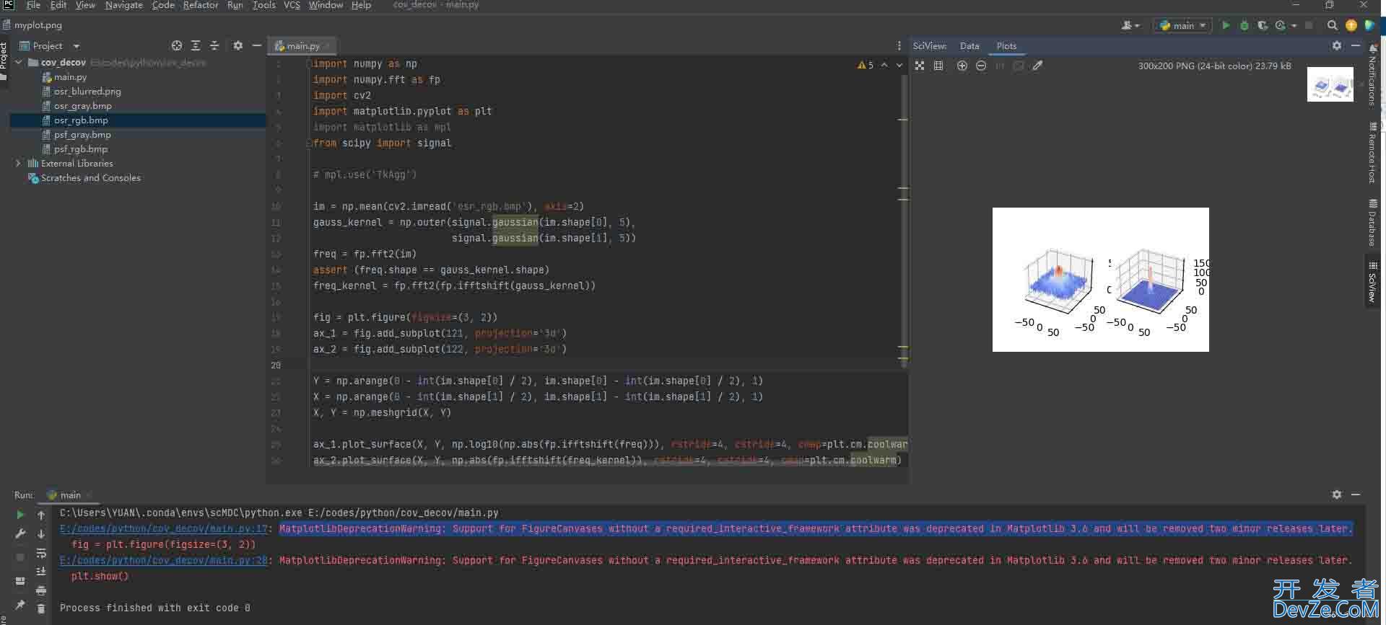The width and height of the screenshot is (1386, 625).
Task: Click the Profile run icon
Action: click(x=1280, y=25)
